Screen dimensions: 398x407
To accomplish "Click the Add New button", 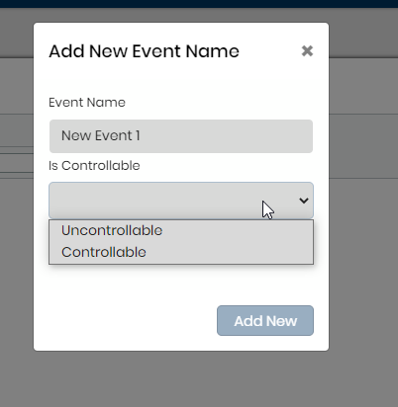I will pos(265,321).
